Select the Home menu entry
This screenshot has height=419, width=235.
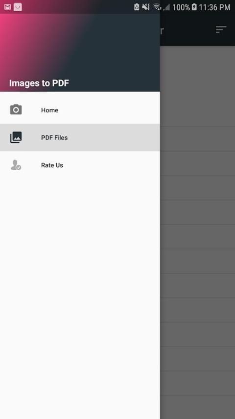pyautogui.click(x=80, y=110)
